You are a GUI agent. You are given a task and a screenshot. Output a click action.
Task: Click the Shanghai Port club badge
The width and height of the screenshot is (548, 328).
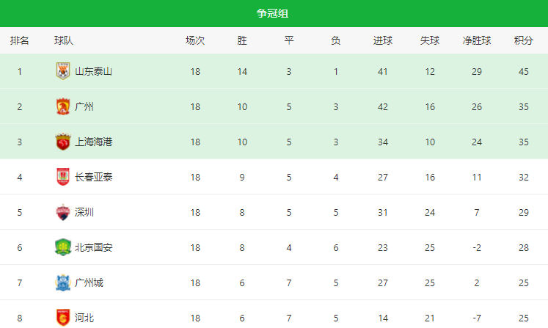click(63, 142)
